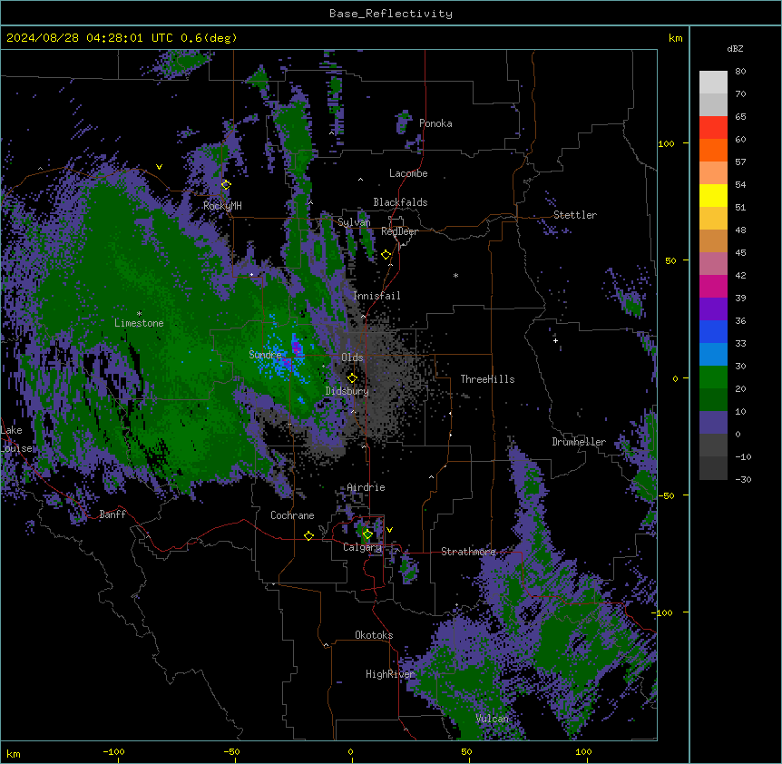Click the Stettler city label

click(x=575, y=215)
